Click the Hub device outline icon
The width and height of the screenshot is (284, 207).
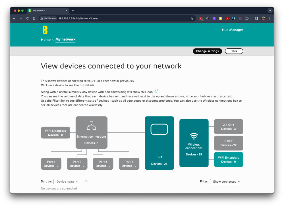pyautogui.click(x=159, y=129)
